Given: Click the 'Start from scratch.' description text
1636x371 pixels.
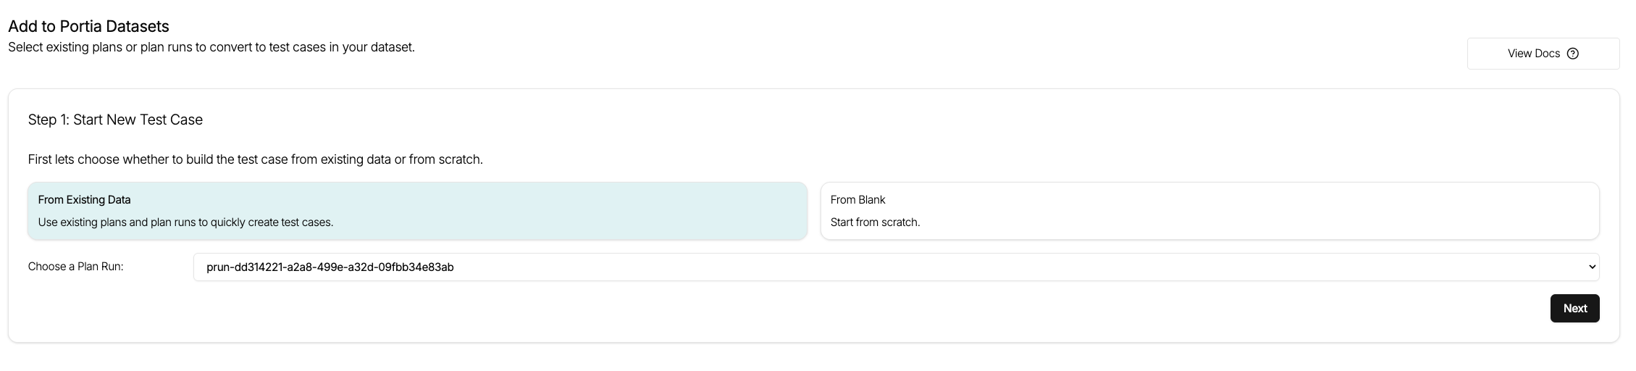Looking at the screenshot, I should pos(875,222).
